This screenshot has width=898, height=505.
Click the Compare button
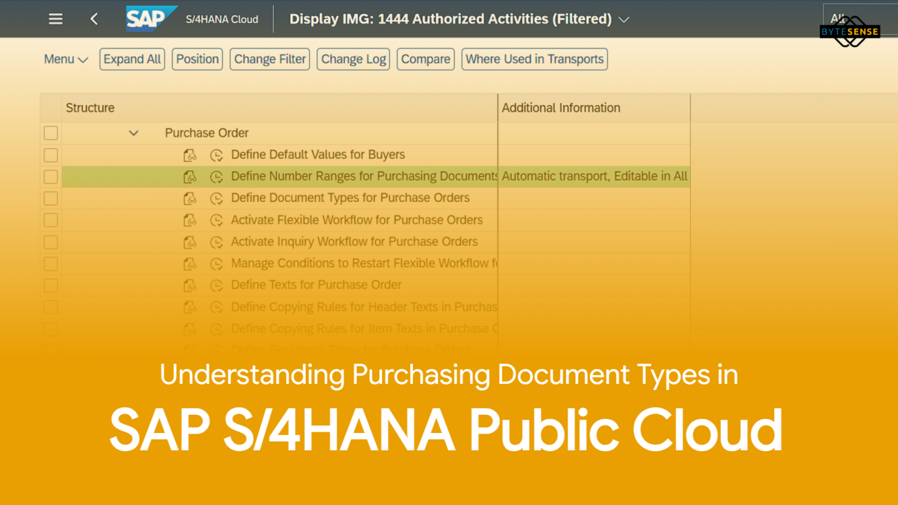click(x=426, y=59)
